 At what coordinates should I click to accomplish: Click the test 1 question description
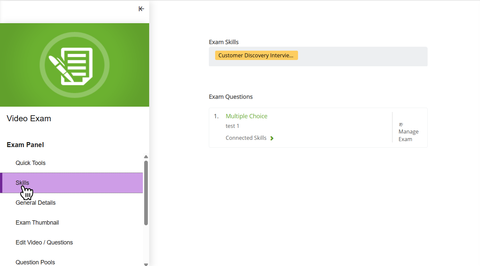pyautogui.click(x=232, y=126)
